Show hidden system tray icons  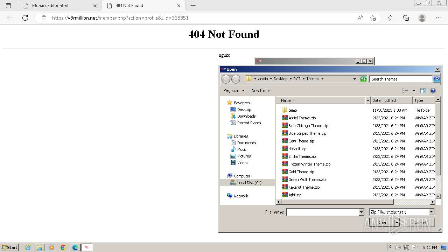[390, 247]
